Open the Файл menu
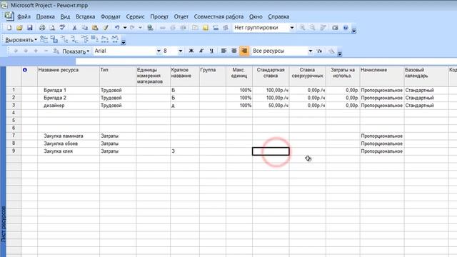457x257 pixels. pyautogui.click(x=24, y=16)
